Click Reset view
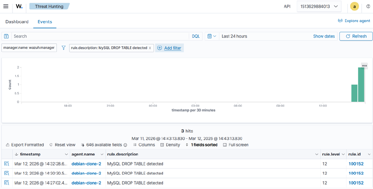 (x=62, y=145)
